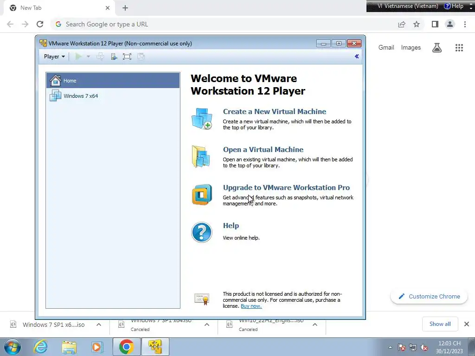The width and height of the screenshot is (475, 356).
Task: Click Customize Chrome button
Action: coord(429,296)
